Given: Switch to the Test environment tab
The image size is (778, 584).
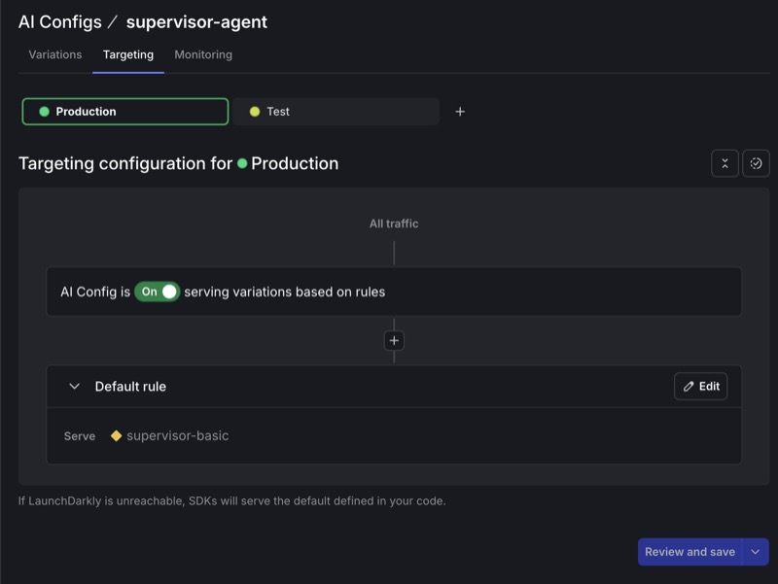Looking at the screenshot, I should coord(336,112).
